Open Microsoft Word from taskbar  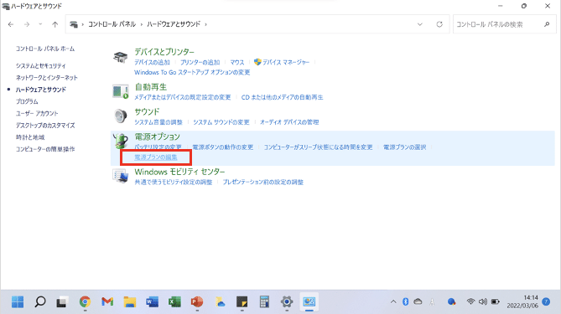(x=152, y=301)
